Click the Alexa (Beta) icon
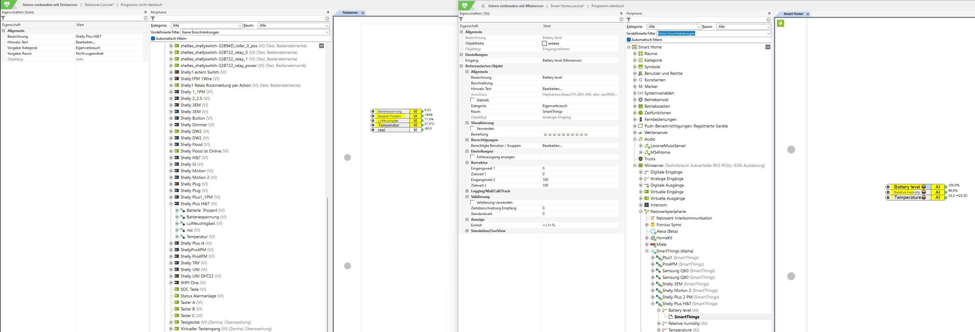This screenshot has width=975, height=332. 653,232
